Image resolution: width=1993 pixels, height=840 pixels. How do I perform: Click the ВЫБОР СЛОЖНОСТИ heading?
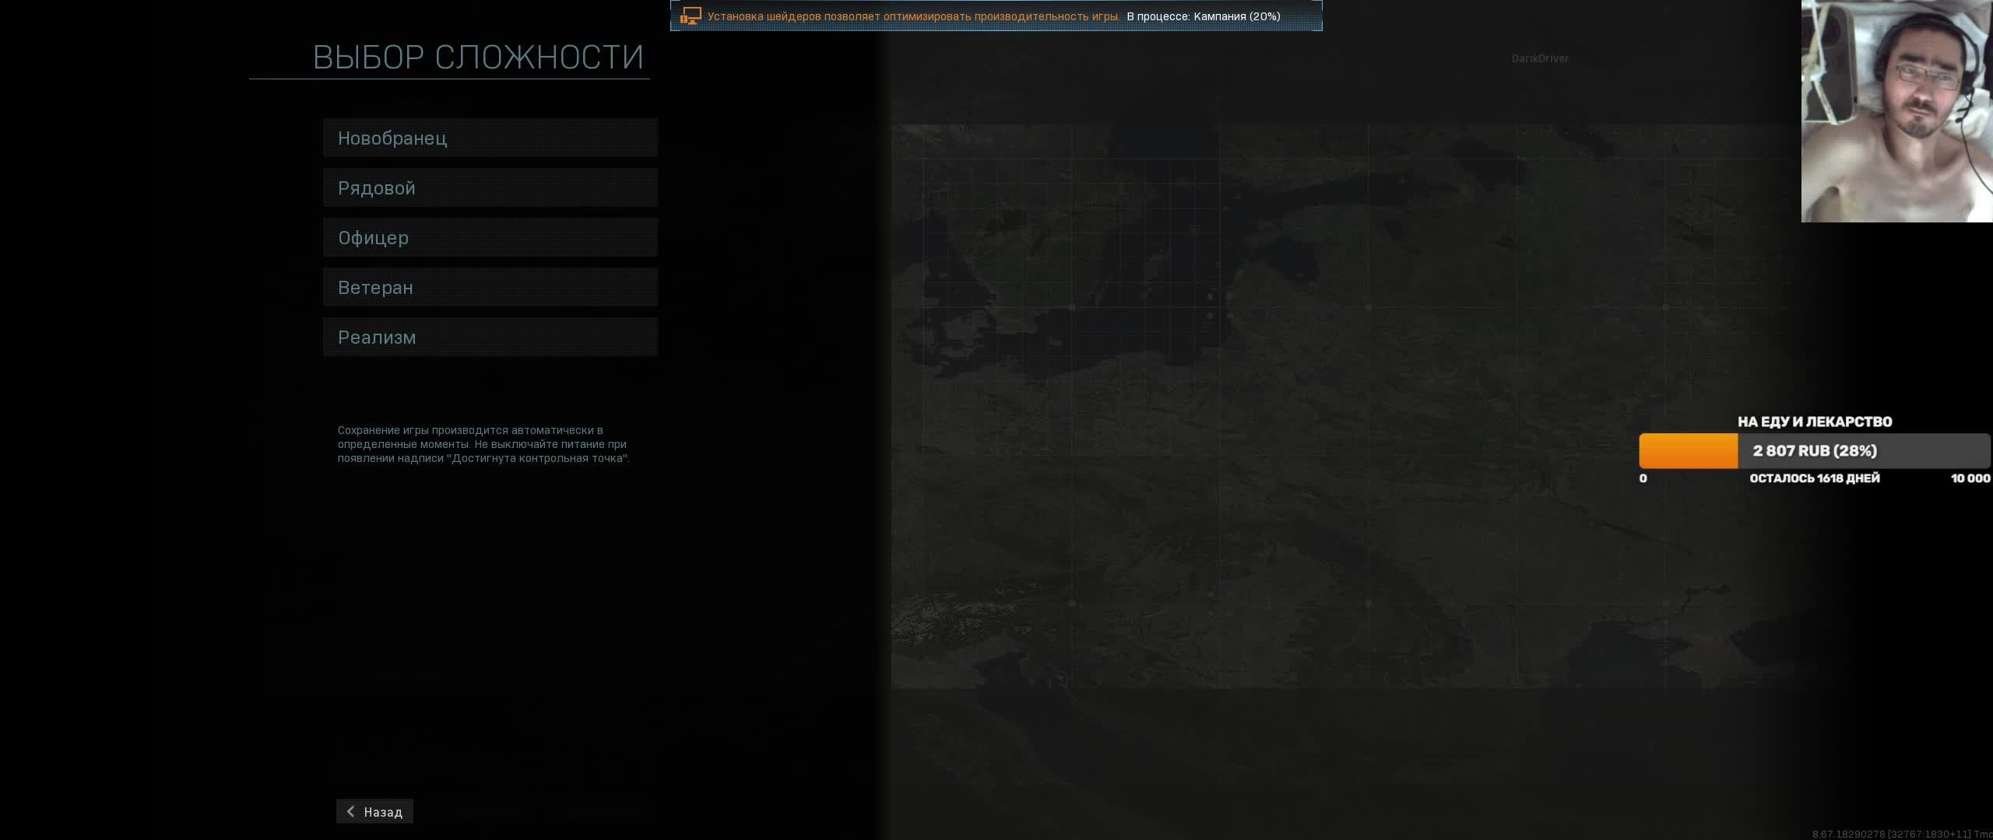(478, 57)
